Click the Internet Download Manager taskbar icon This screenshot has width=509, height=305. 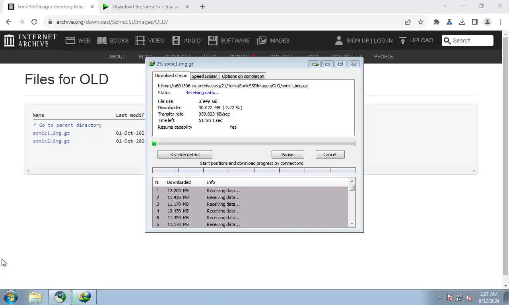click(x=85, y=297)
